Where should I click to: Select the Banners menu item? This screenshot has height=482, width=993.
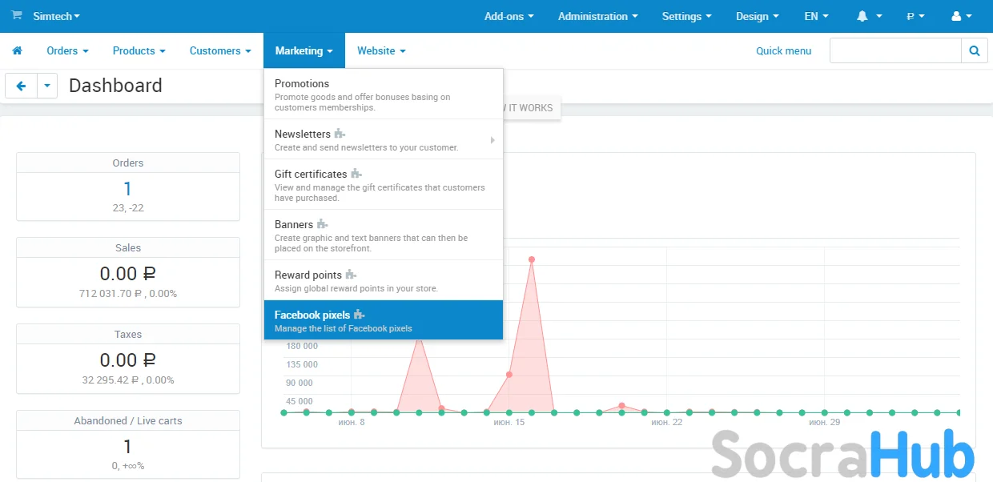coord(294,224)
